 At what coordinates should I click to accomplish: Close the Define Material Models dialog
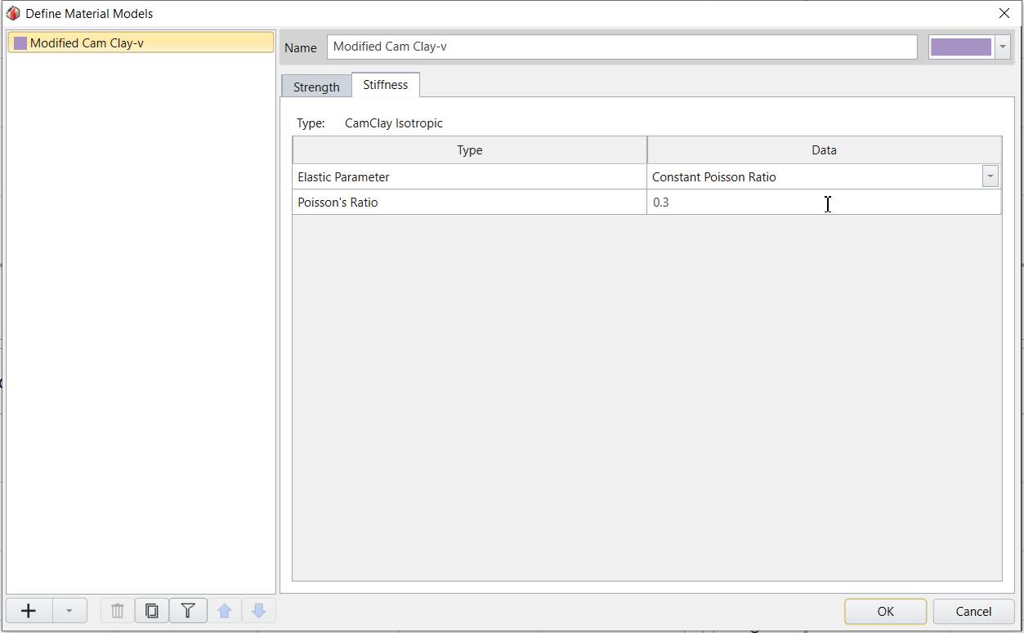(x=1004, y=13)
